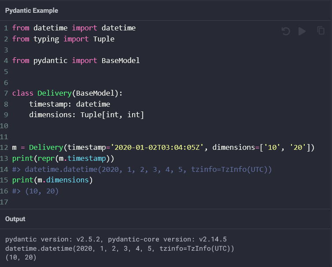Click the Pydantic Example title
The image size is (332, 267).
(x=31, y=10)
